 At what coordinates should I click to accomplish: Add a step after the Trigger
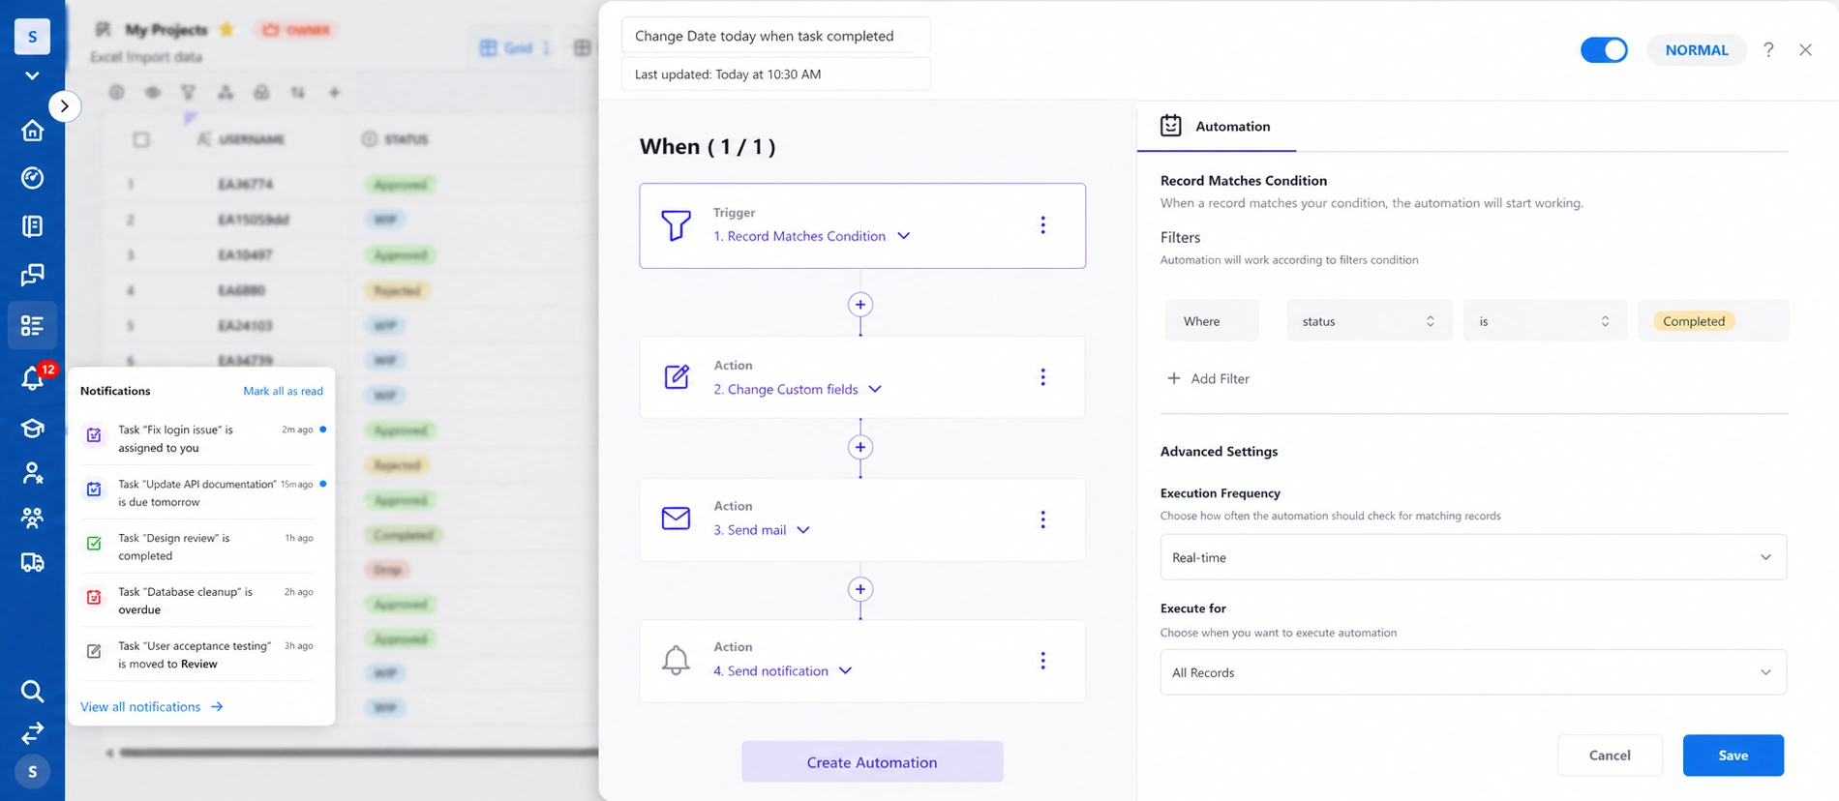859,305
